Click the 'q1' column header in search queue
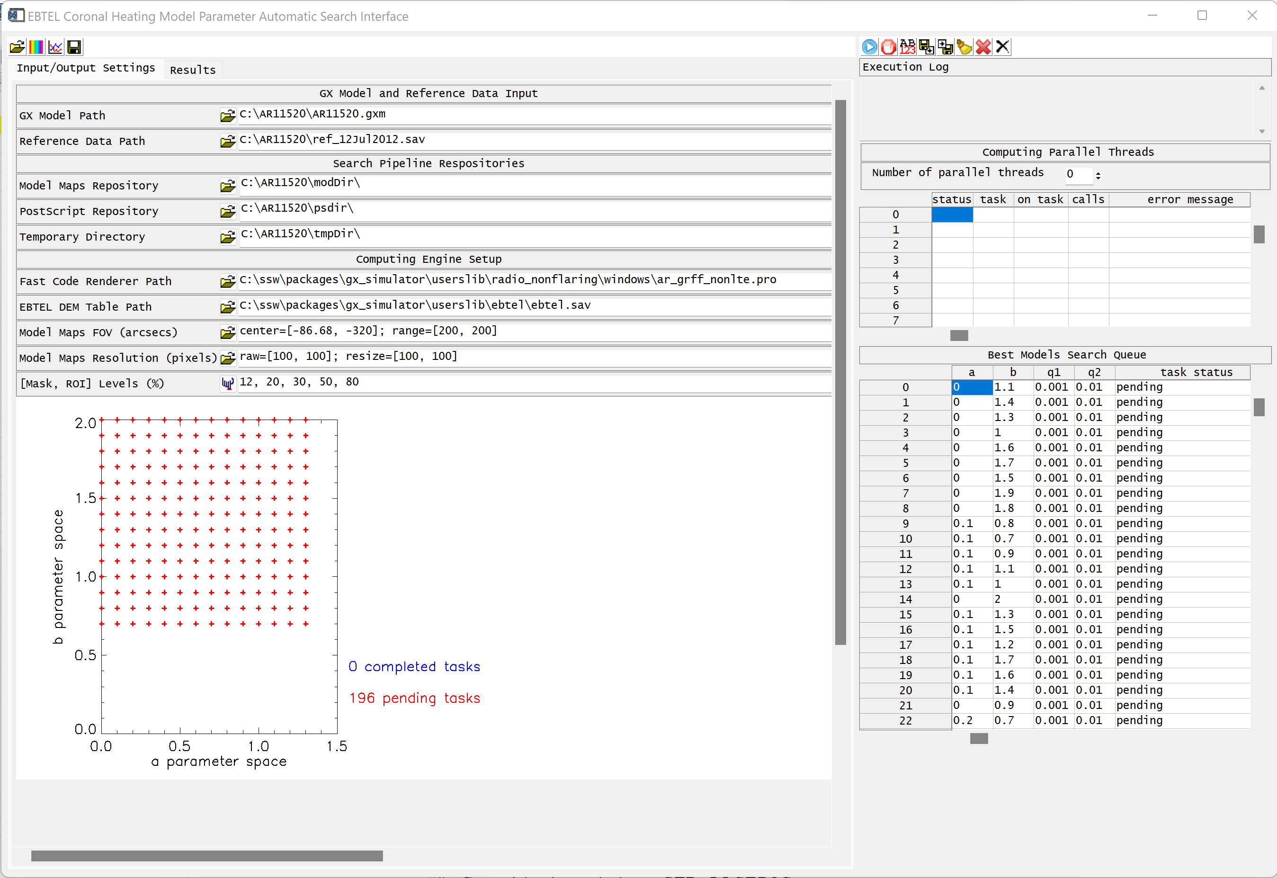1277x878 pixels. 1053,372
